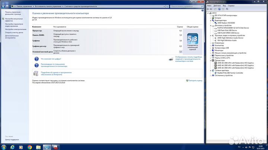This screenshot has width=268, height=150.
Task: Click Forward arrow in Device Manager toolbar
Action: 211,9
